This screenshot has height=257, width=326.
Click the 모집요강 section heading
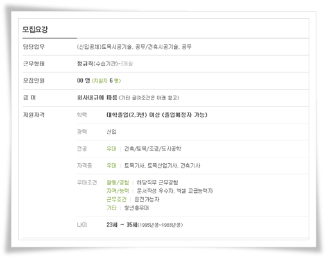[x=35, y=30]
